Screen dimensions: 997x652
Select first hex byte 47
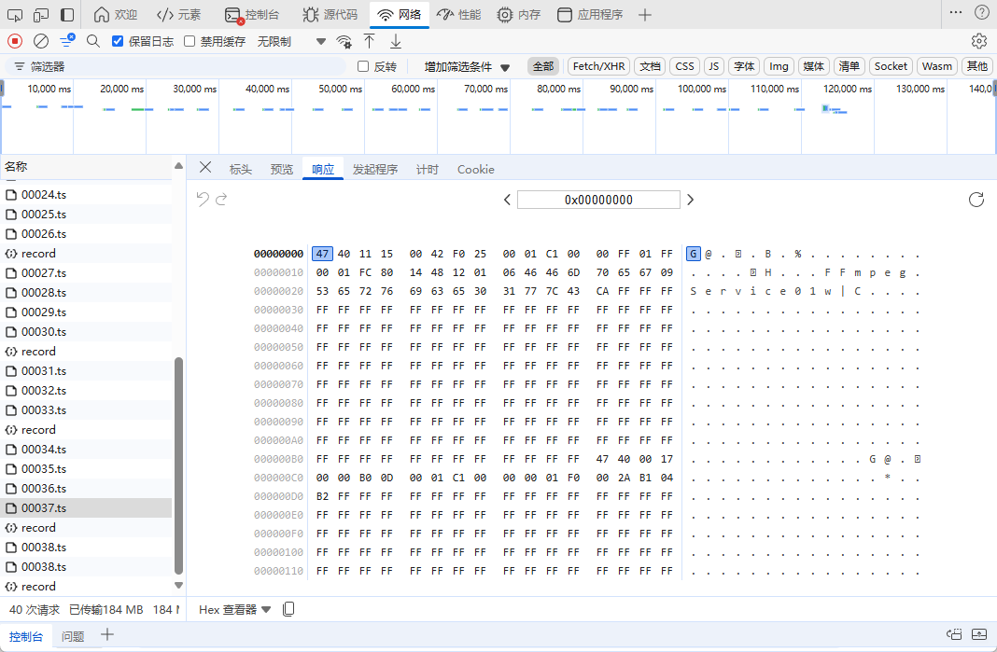click(x=322, y=254)
